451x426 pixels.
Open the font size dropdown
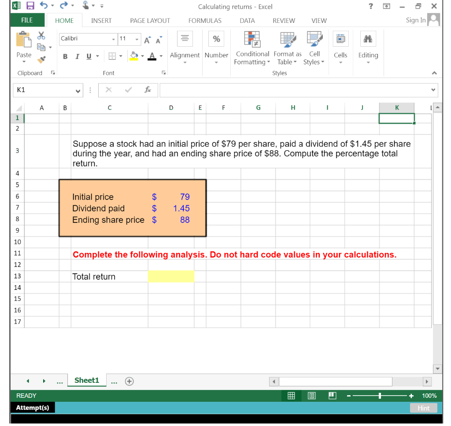[136, 39]
